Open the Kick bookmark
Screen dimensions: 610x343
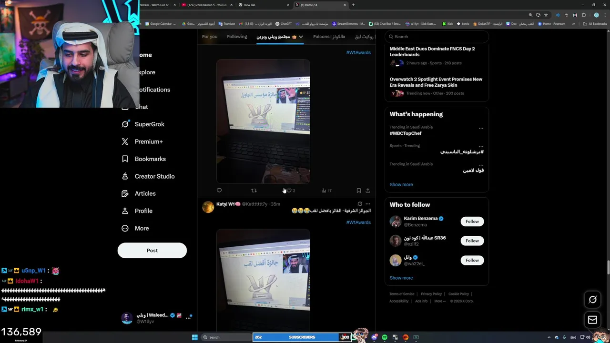click(x=447, y=23)
